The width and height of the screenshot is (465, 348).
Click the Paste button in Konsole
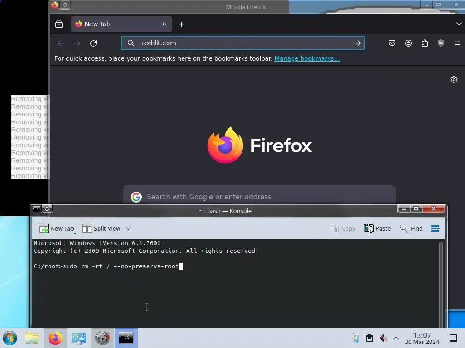click(x=377, y=228)
